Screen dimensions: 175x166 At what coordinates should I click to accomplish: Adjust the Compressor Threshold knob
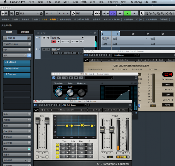(59, 92)
